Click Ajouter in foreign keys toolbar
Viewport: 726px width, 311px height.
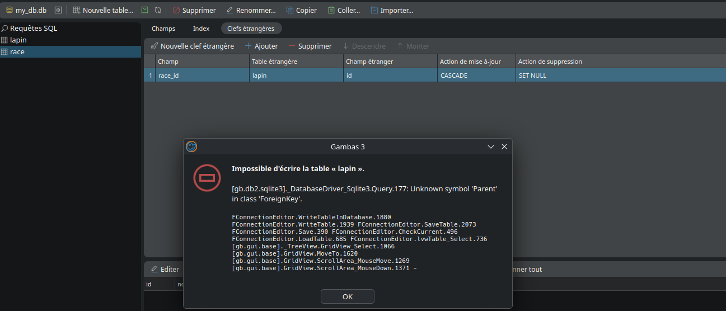(x=261, y=46)
